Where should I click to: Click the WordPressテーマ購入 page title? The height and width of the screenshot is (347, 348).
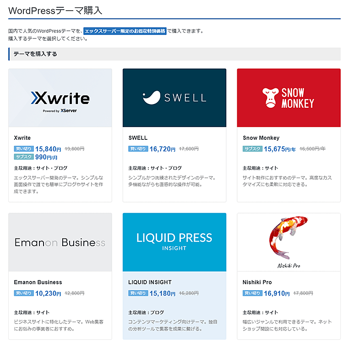click(55, 11)
